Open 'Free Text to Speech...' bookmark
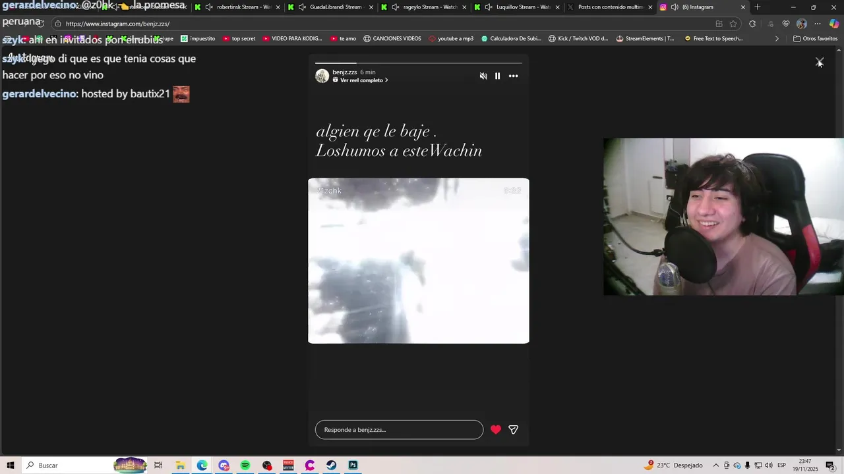Image resolution: width=844 pixels, height=474 pixels. point(713,39)
